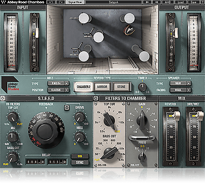
Task: Toggle the S.T.E.E.D section power button
Action: 2,98
